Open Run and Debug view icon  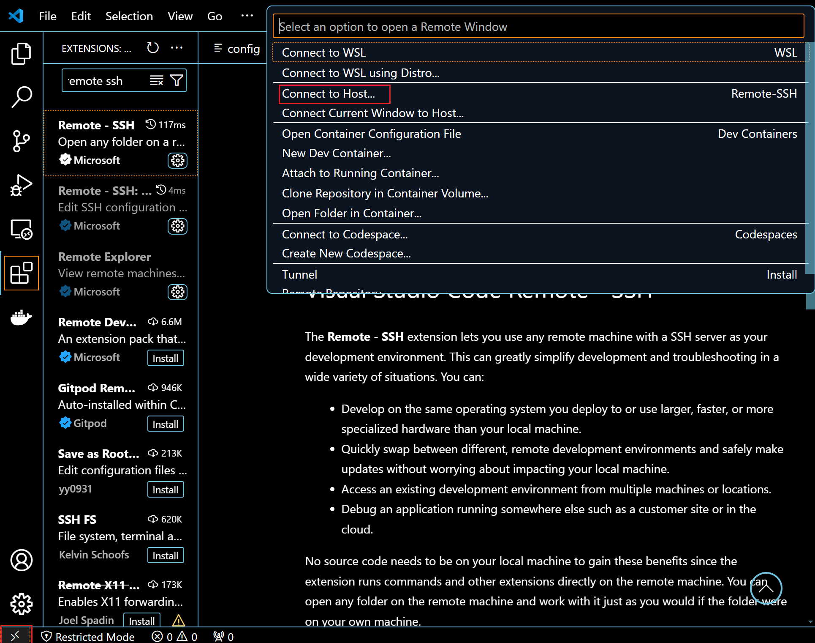tap(21, 185)
